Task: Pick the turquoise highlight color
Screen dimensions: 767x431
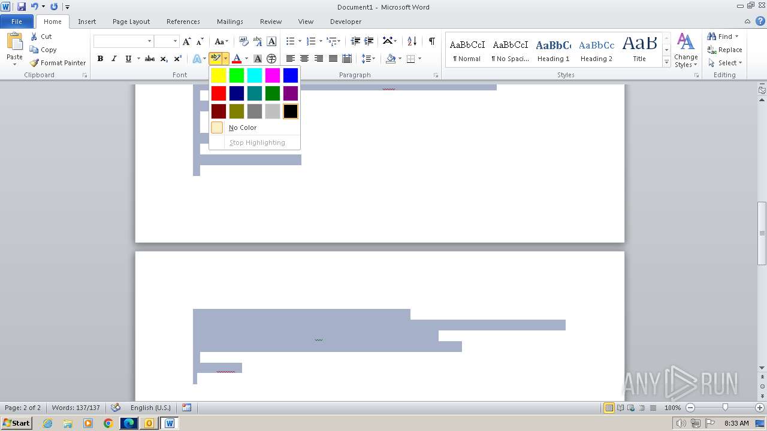Action: pyautogui.click(x=255, y=75)
